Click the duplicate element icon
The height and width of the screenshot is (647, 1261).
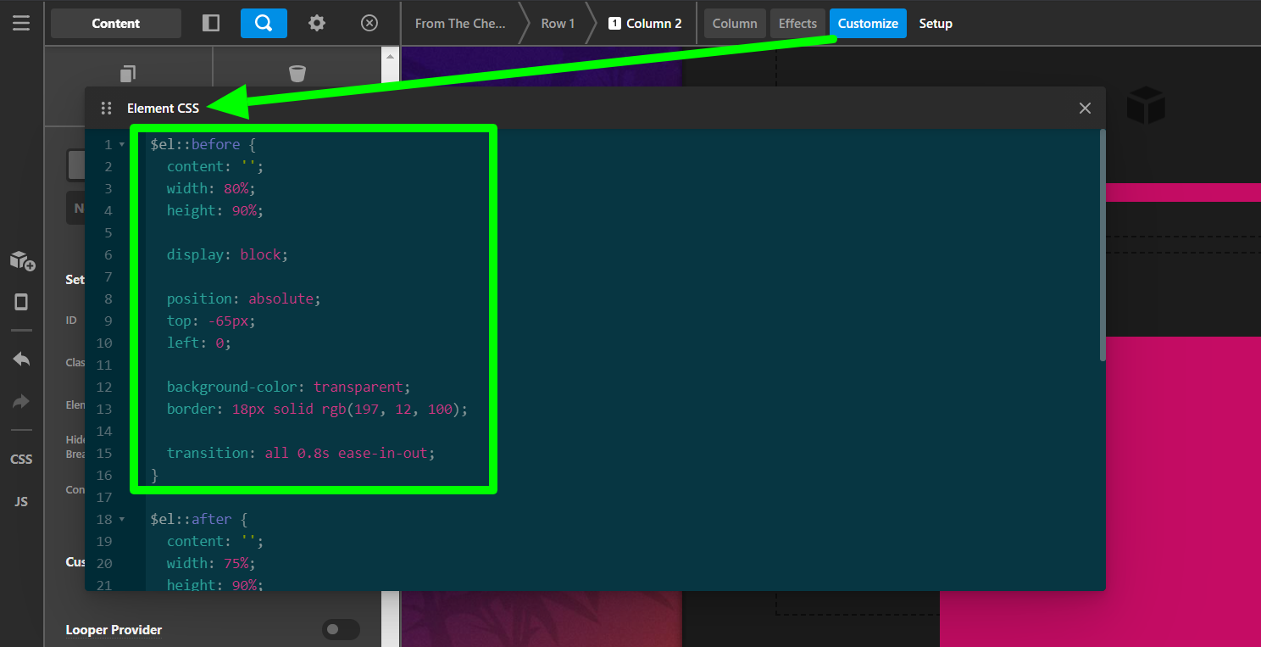[x=128, y=73]
